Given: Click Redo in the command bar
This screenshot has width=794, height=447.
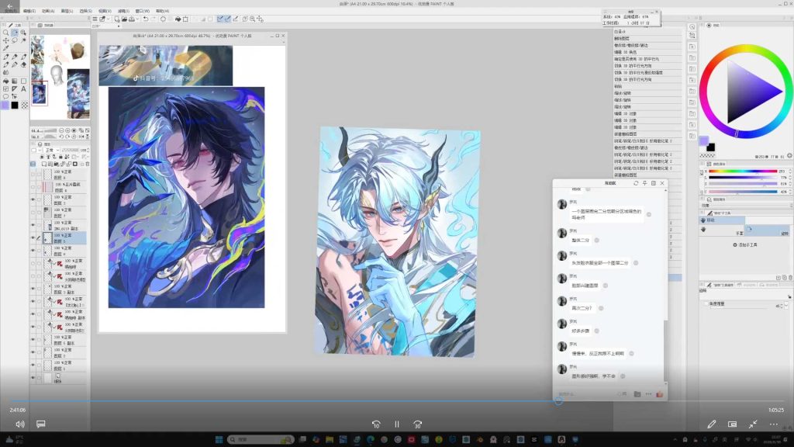Looking at the screenshot, I should (154, 19).
